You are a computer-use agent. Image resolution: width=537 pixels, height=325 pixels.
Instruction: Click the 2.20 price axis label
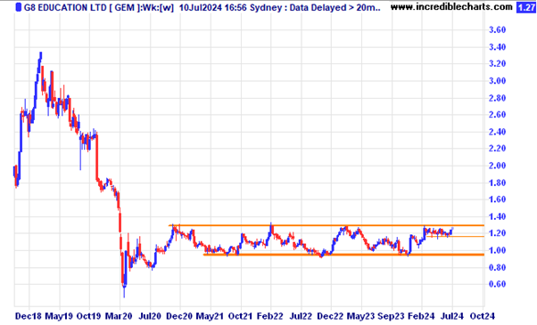pyautogui.click(x=497, y=149)
